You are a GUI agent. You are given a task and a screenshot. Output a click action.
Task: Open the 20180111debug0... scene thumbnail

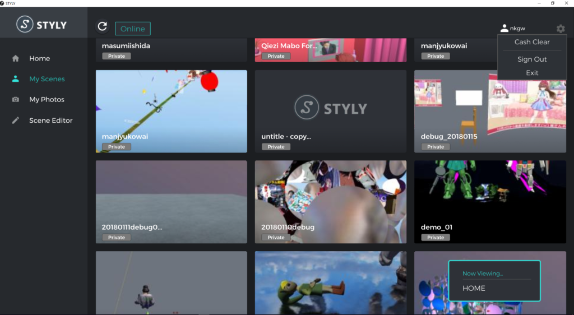172,202
